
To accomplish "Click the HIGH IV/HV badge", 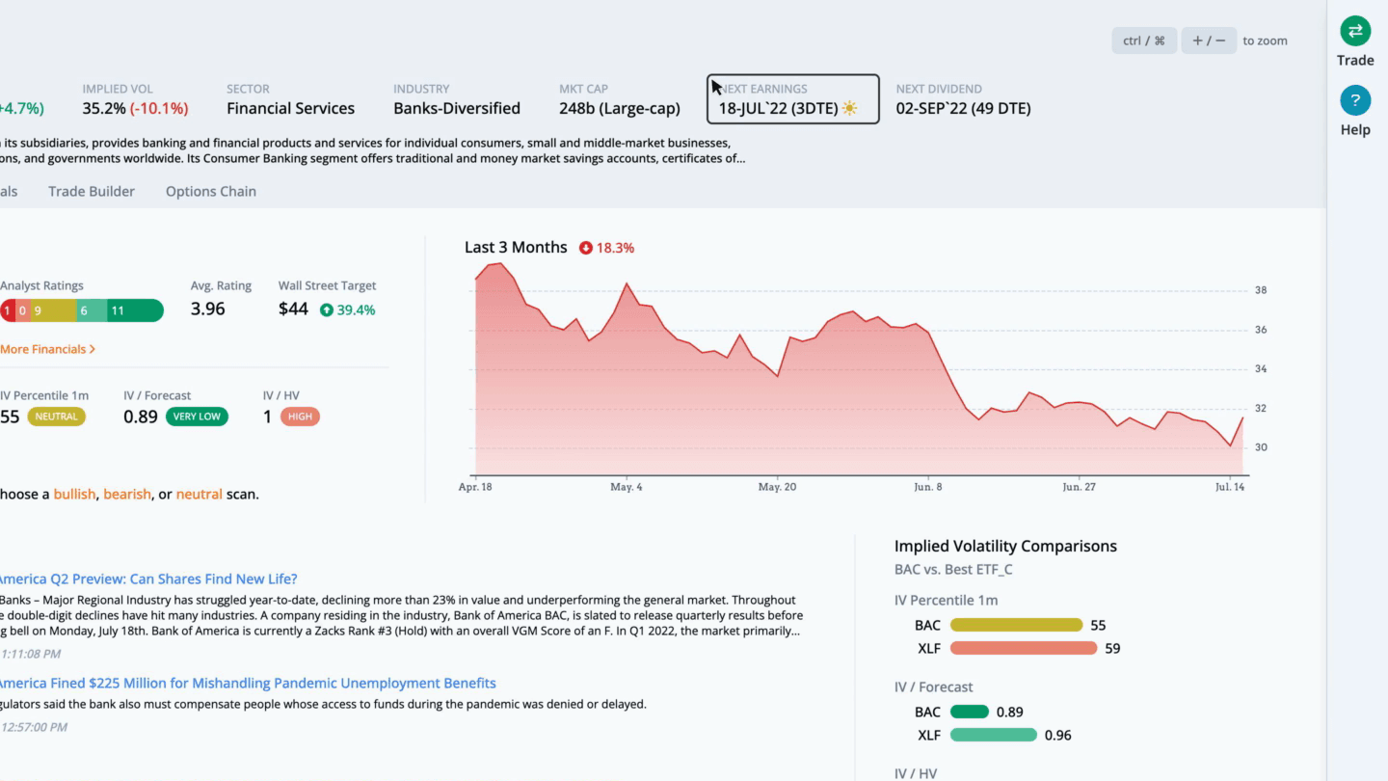I will 300,417.
